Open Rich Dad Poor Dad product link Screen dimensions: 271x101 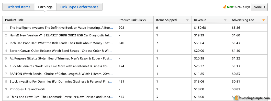point(61,43)
